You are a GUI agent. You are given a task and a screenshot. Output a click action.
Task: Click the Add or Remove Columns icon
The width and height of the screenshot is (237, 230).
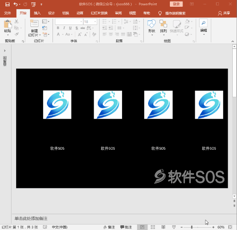tap(119, 28)
